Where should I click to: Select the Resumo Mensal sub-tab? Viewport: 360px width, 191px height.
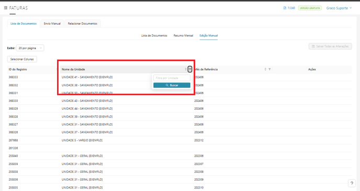pos(183,35)
